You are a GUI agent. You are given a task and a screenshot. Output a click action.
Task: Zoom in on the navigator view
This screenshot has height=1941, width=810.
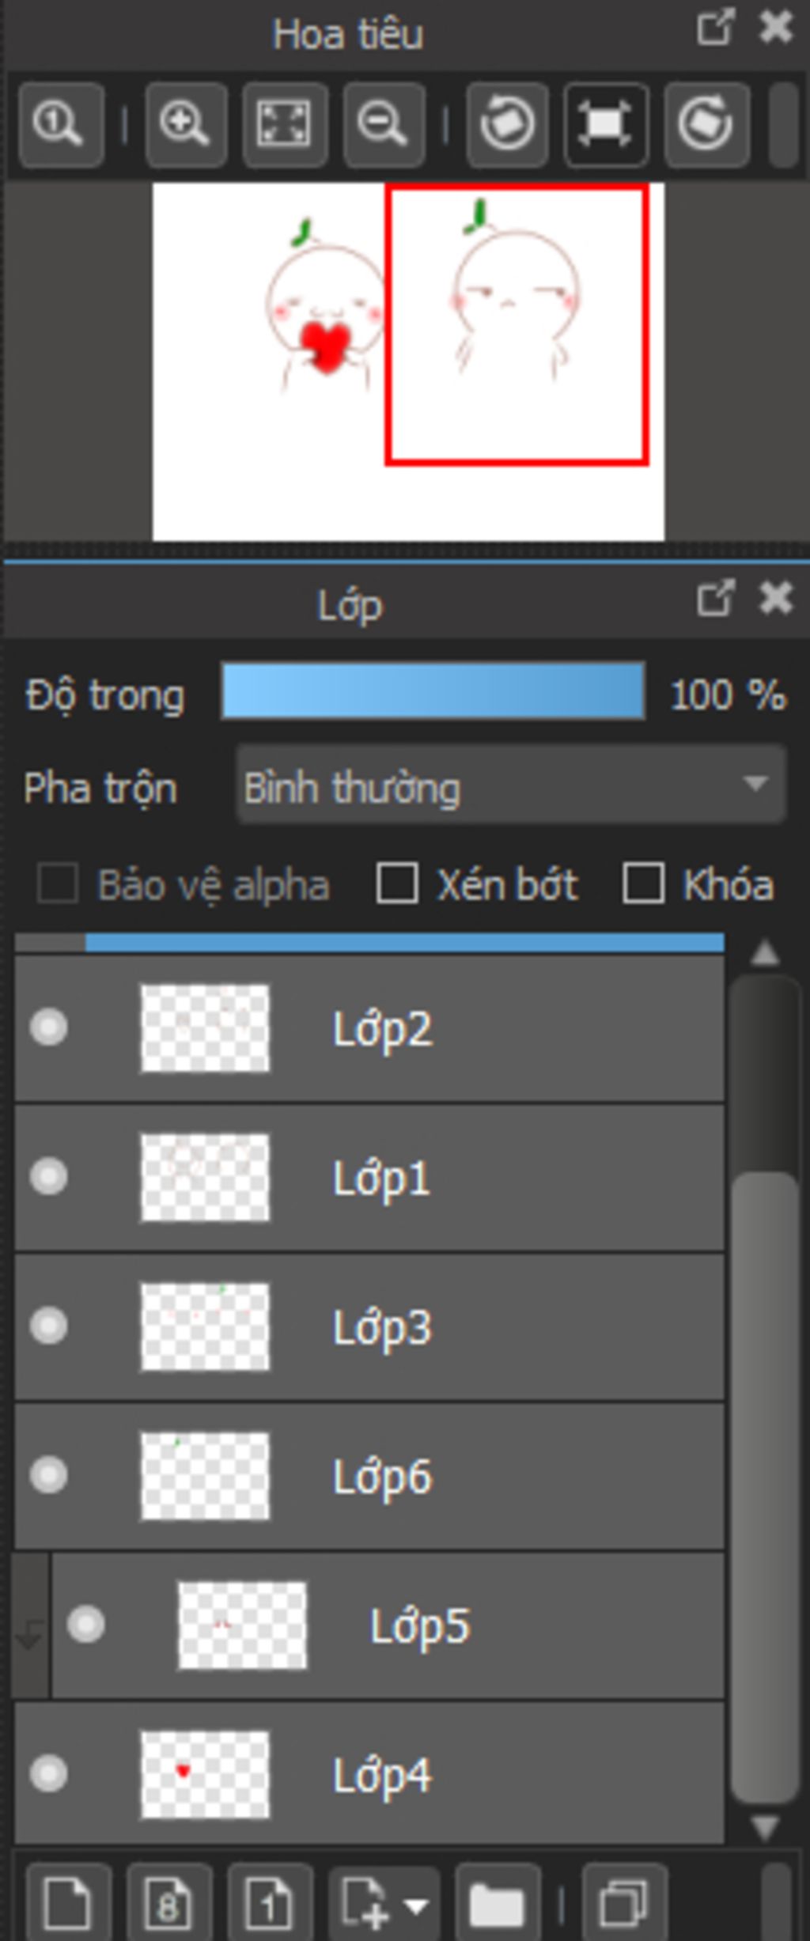pyautogui.click(x=186, y=124)
